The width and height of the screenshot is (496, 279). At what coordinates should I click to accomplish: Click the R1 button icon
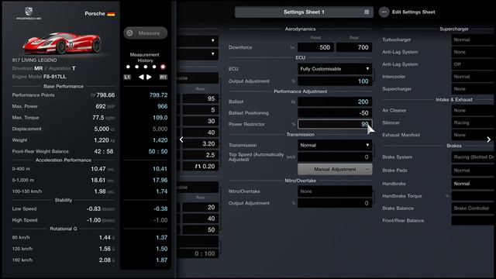click(164, 77)
